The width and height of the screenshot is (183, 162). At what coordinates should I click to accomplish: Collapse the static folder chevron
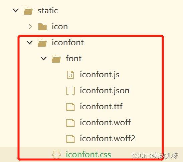[x=15, y=11]
